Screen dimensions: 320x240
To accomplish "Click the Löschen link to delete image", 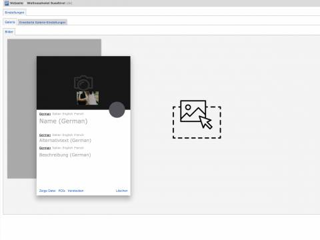I will [122, 191].
